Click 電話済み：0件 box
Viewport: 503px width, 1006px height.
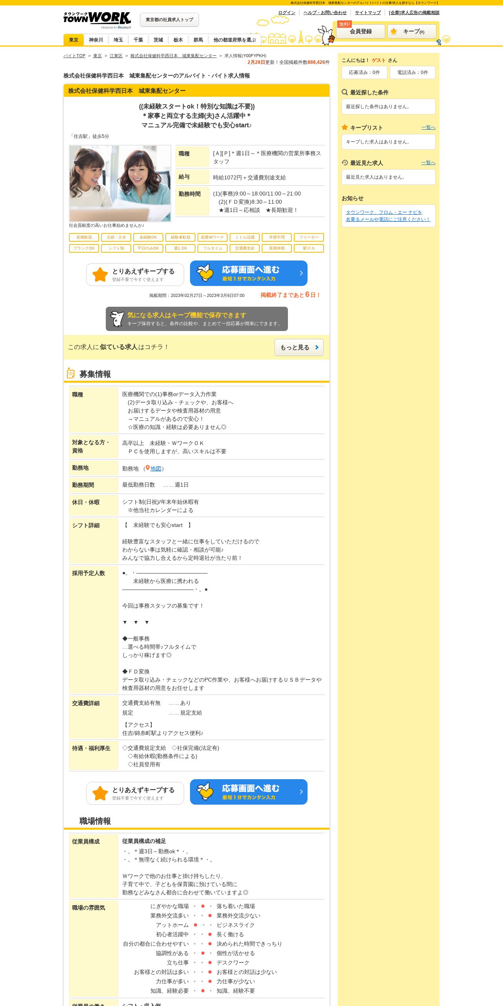pos(413,72)
